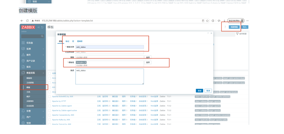
Task: Open 主机 submenu item in sidebar
Action: pos(28,92)
